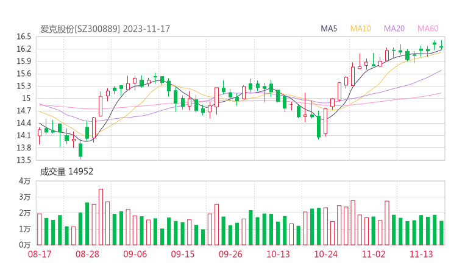This screenshot has height=268, width=451.
Task: Click the MA10 legend label
Action: click(360, 29)
